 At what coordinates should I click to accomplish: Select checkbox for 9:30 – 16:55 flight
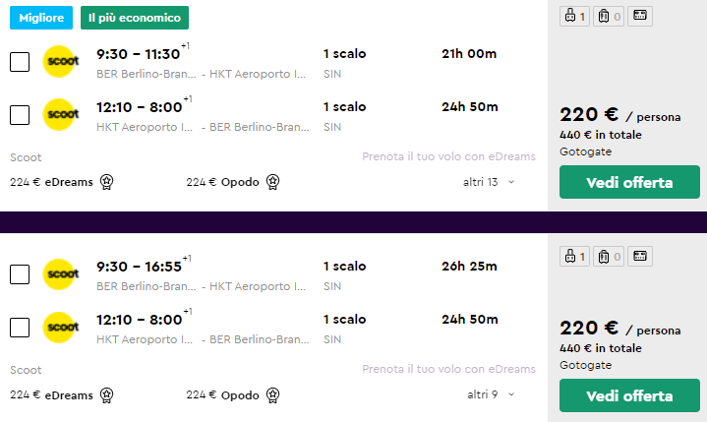20,274
